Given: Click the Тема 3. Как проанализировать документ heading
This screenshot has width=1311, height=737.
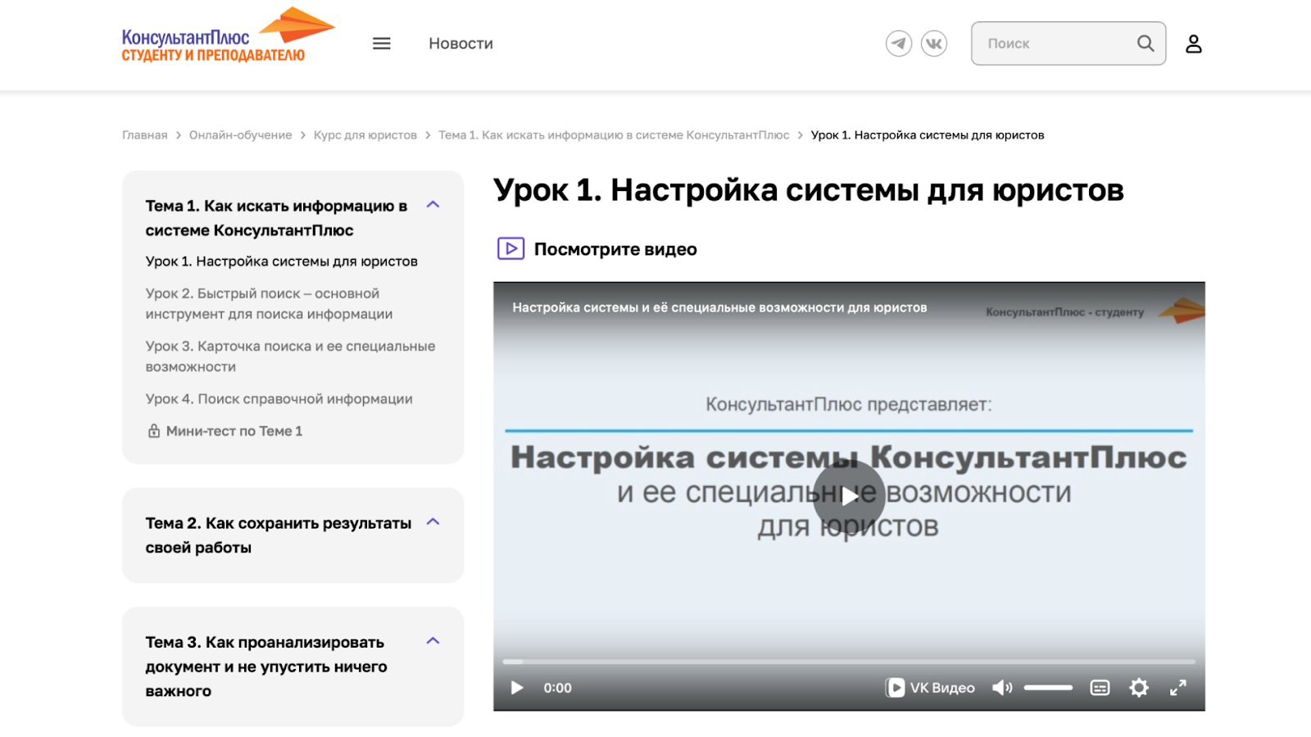Looking at the screenshot, I should [x=266, y=666].
